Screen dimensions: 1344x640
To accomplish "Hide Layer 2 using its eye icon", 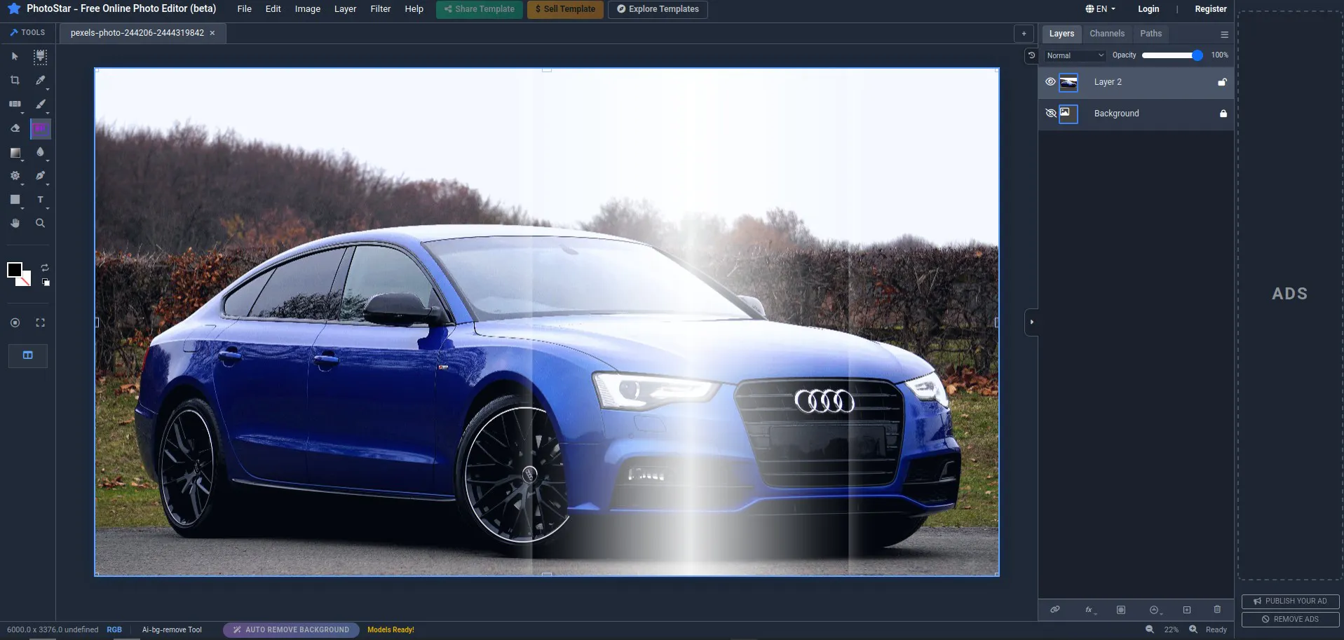I will (1050, 82).
